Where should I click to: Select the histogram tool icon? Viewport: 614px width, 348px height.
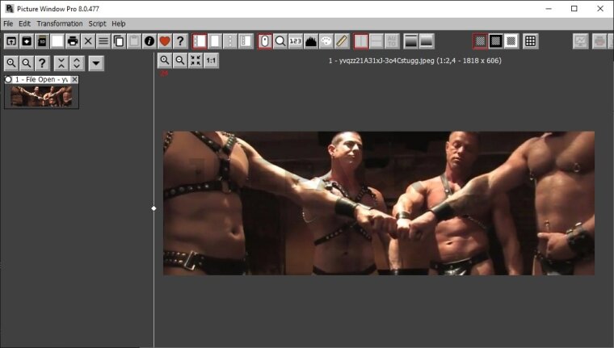pos(311,41)
